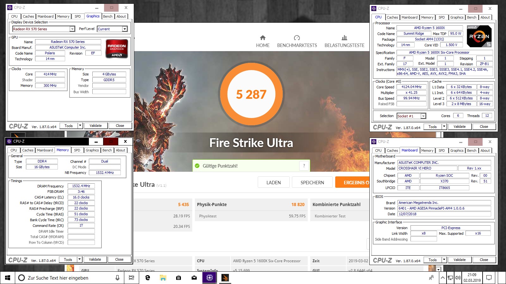Open the SPD tab in the Mainboard window
Viewport: 506px width, 284px height.
click(x=441, y=151)
